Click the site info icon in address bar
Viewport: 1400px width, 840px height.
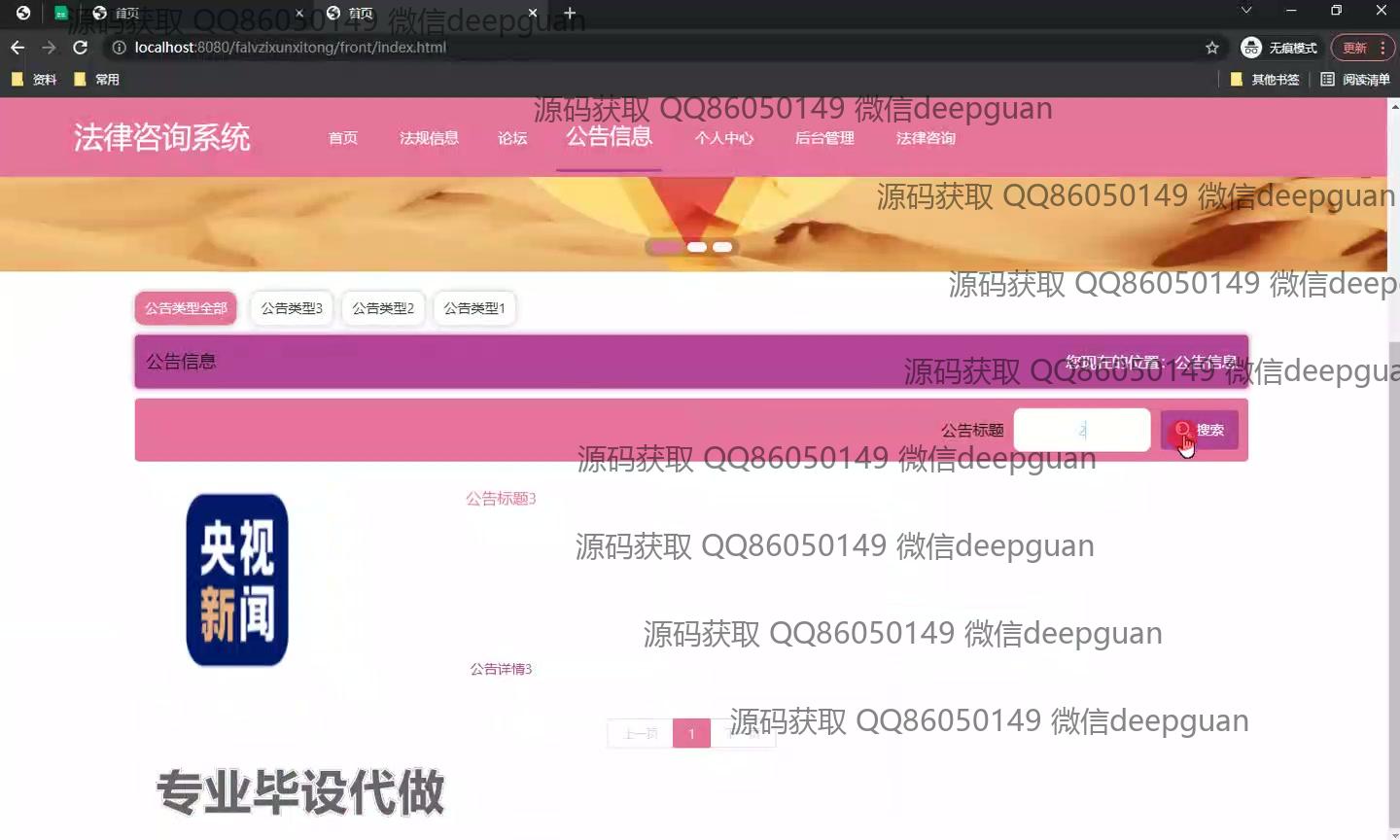pos(119,48)
